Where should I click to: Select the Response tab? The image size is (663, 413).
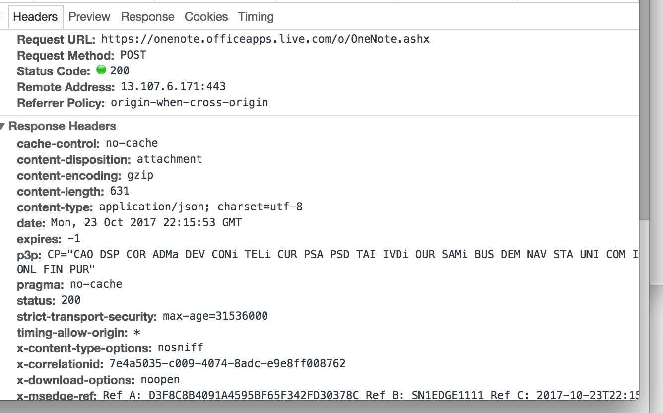click(147, 17)
